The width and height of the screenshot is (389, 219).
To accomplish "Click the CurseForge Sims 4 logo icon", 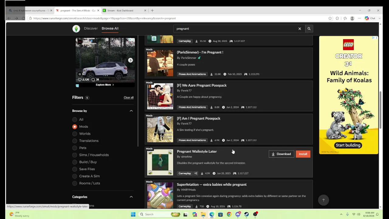I will tap(76, 29).
